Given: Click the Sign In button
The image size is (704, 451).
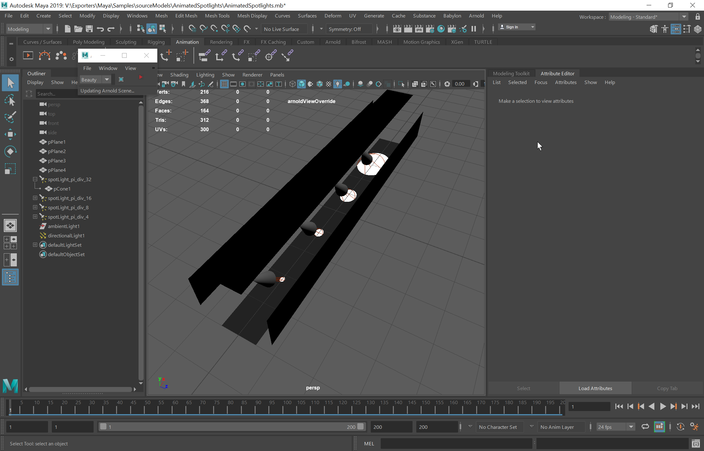Looking at the screenshot, I should pos(516,27).
